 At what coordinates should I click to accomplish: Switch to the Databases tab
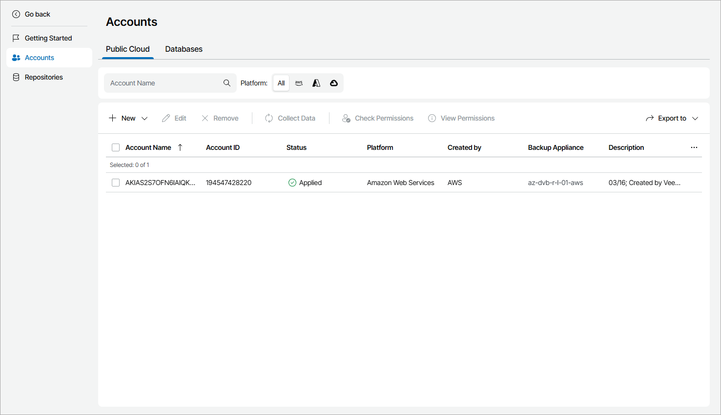184,49
